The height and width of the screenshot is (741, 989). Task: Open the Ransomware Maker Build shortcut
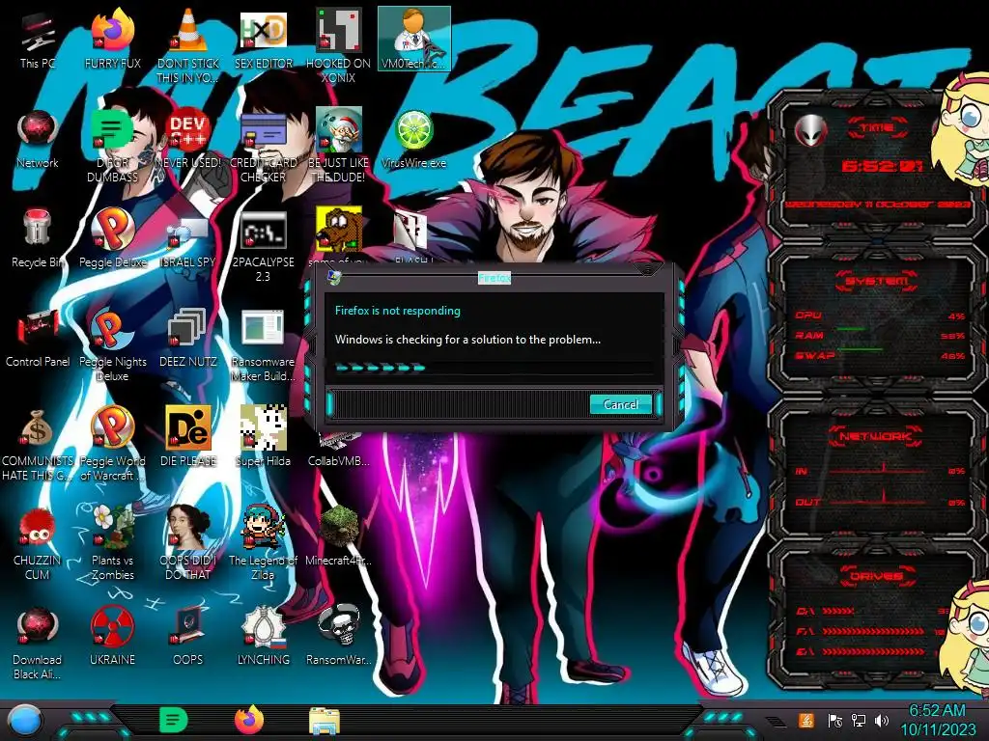click(x=263, y=345)
